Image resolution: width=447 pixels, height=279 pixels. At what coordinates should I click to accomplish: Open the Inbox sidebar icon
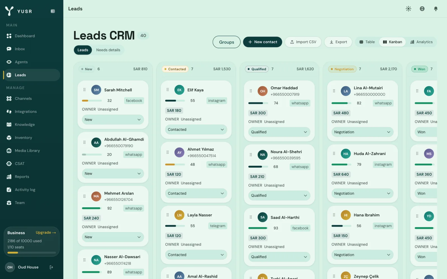pos(9,49)
